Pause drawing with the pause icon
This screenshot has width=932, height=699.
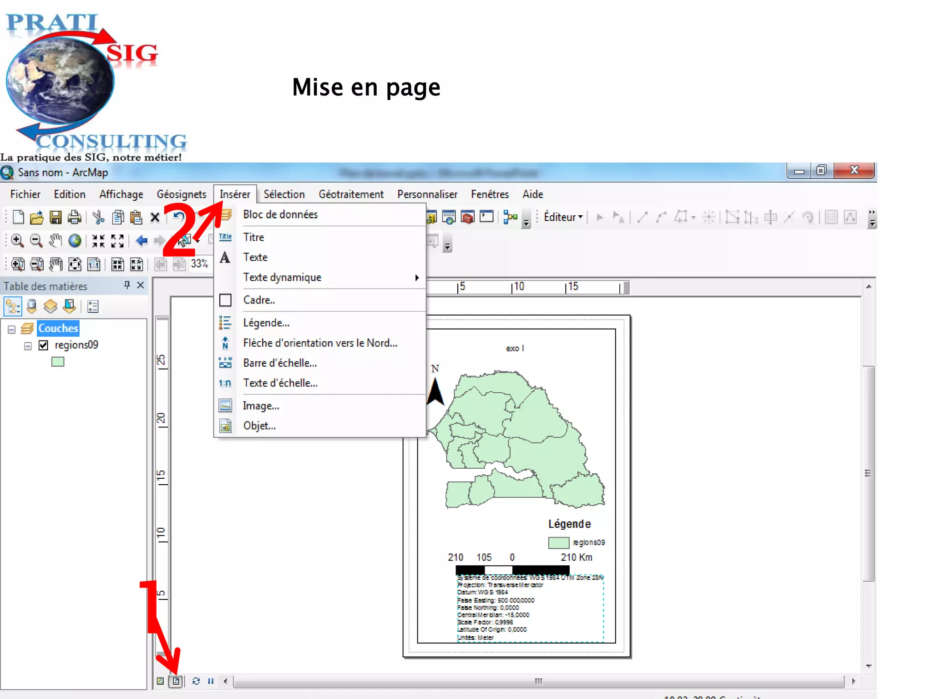[x=211, y=681]
